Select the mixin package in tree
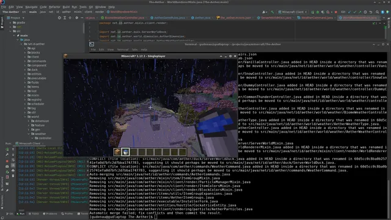 click(35, 95)
